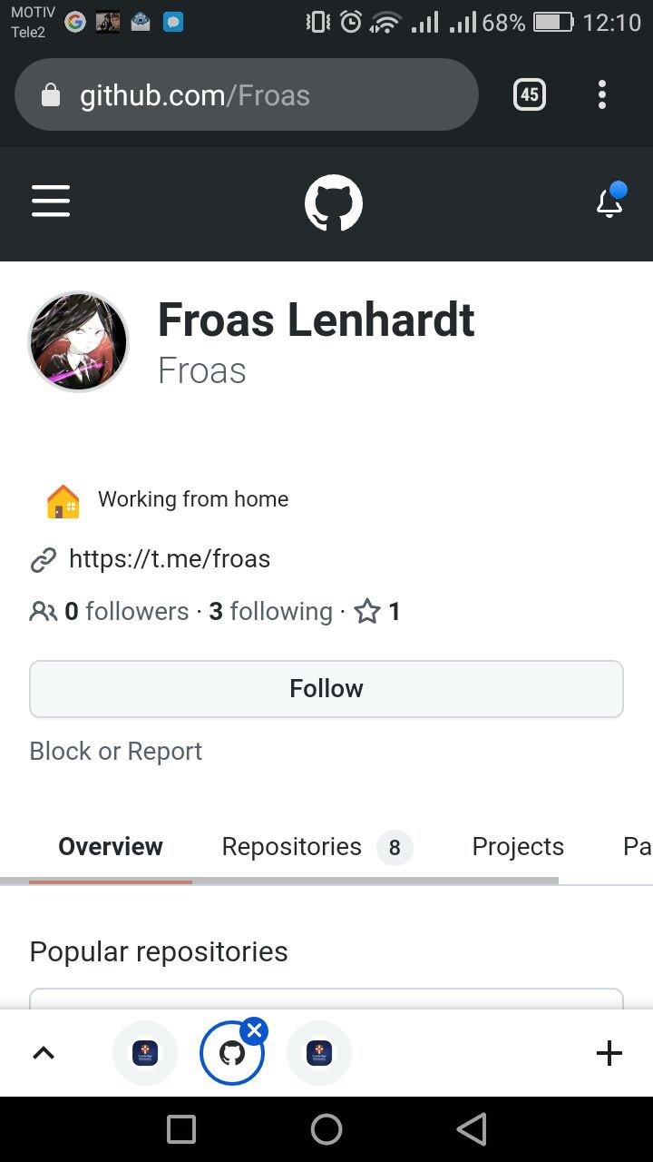Close the active GitHub tab with X badge

255,1030
